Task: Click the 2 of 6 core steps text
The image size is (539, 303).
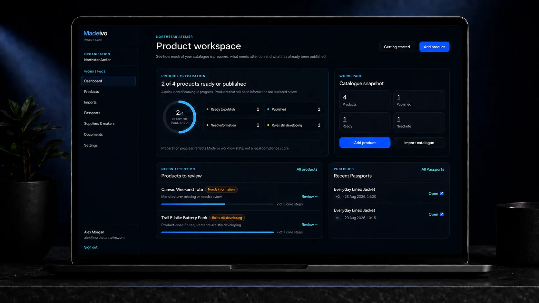Action: pyautogui.click(x=289, y=204)
